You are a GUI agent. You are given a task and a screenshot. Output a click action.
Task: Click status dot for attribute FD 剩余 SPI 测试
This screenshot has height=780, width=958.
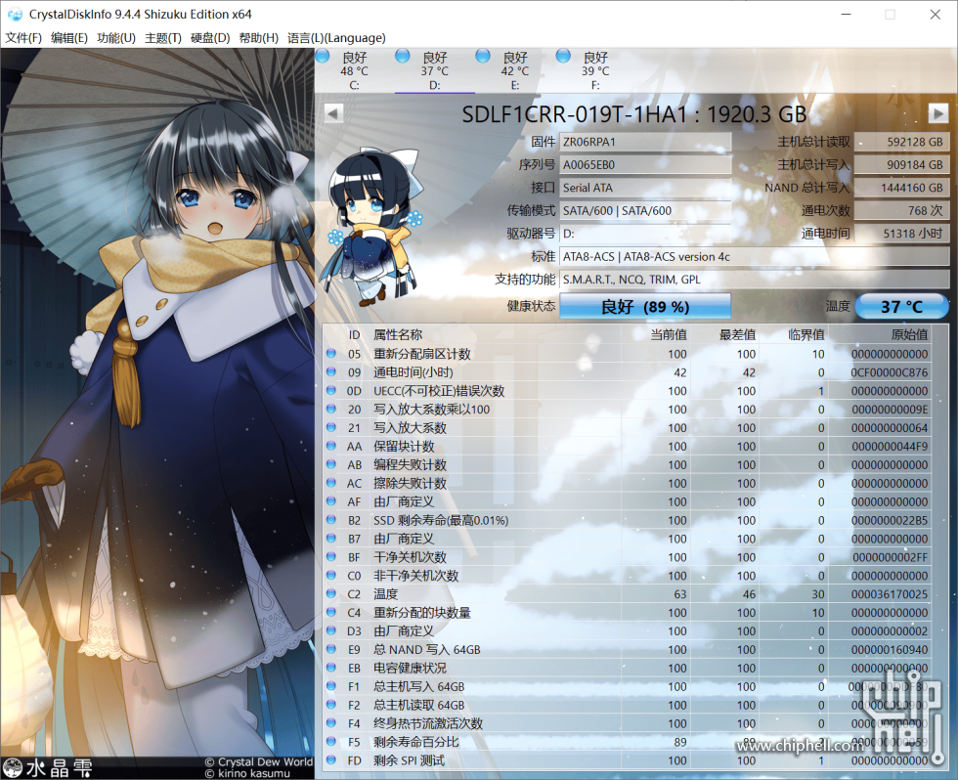331,759
